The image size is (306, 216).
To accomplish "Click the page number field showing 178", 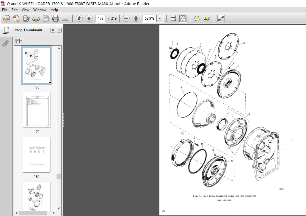I will click(101, 18).
